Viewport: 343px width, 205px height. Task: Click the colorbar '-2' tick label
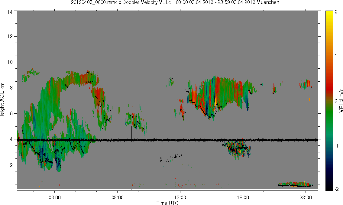coord(336,189)
